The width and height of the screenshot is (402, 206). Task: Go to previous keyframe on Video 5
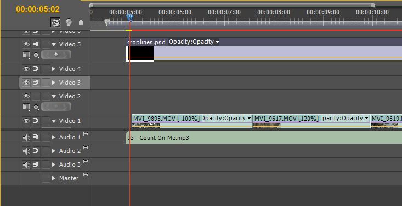(x=47, y=55)
